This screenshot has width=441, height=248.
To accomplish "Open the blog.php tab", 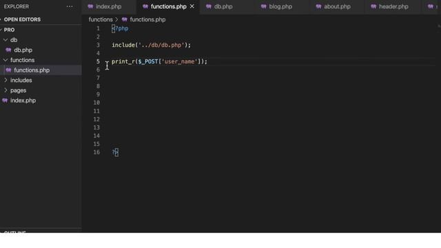I will click(280, 6).
